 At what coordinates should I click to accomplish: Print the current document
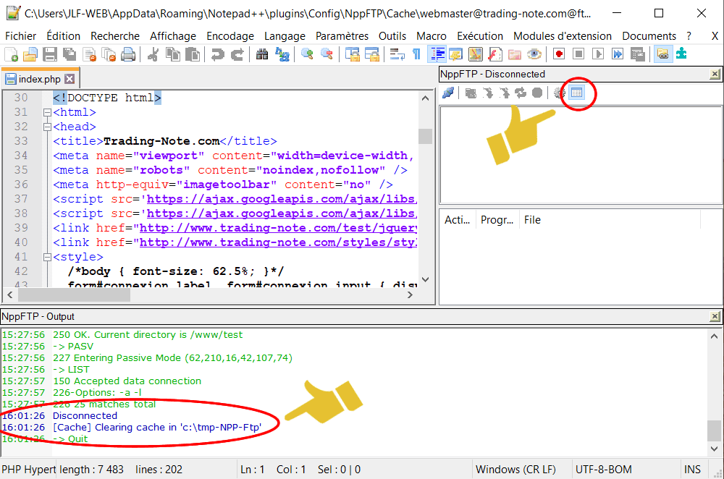128,54
